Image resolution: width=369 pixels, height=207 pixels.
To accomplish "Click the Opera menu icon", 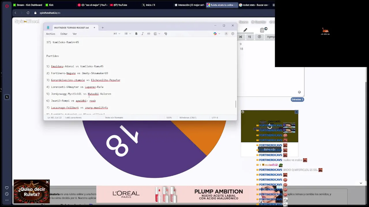I will [x=7, y=6].
